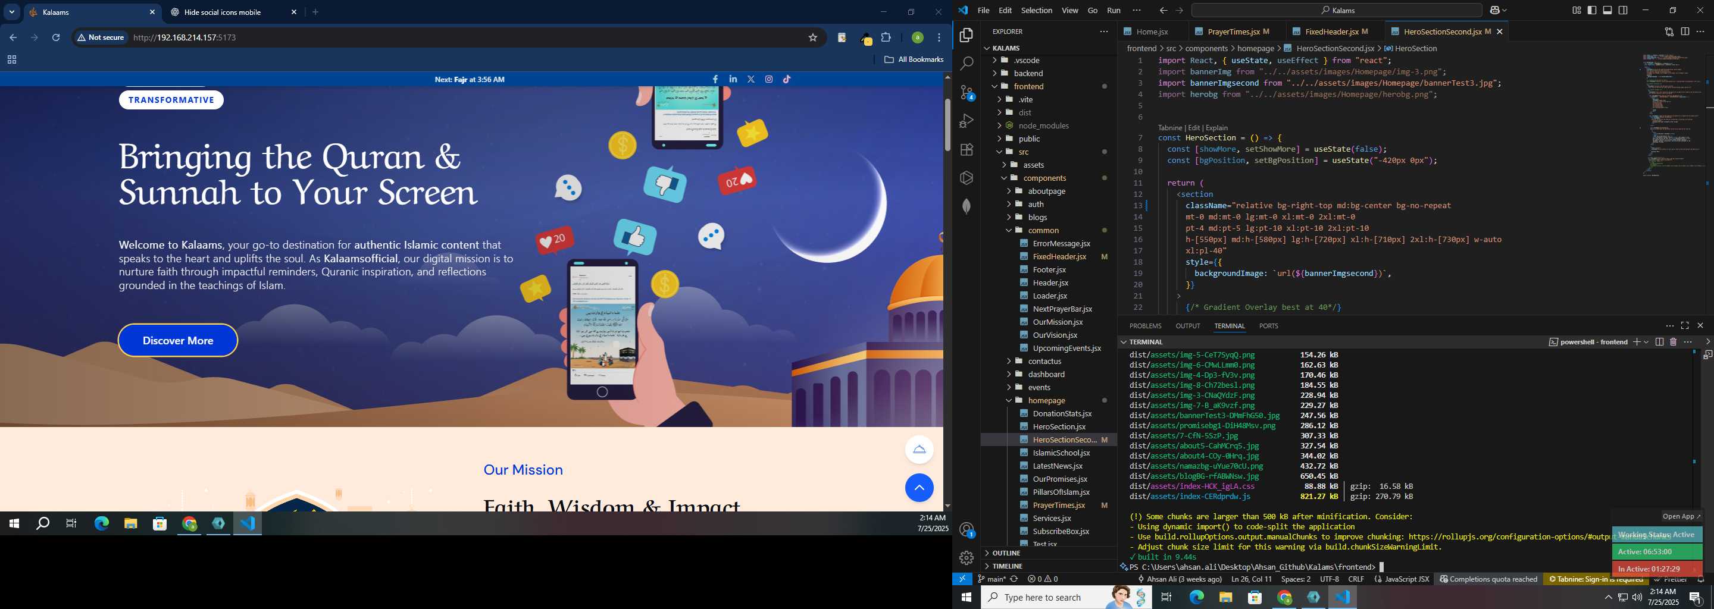Open Source Control view with badge 4

[x=966, y=92]
